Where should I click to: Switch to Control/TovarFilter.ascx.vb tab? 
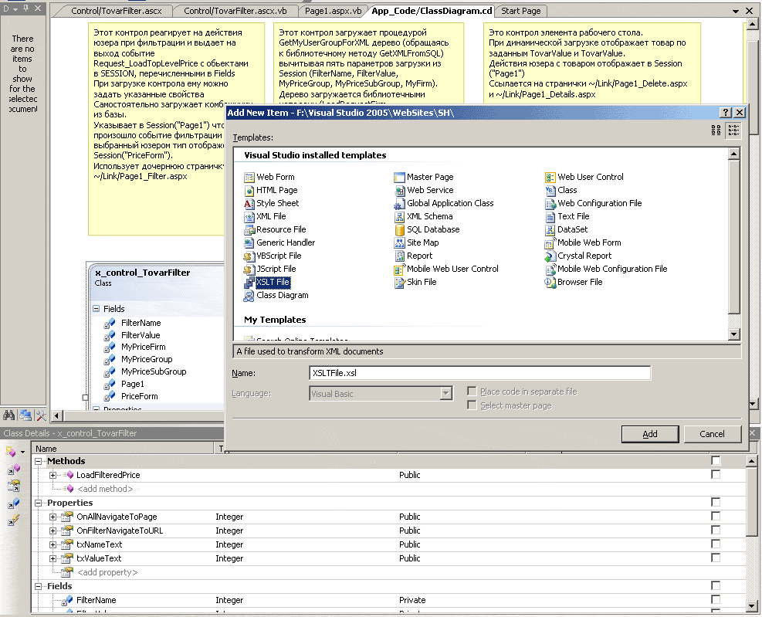pos(235,11)
